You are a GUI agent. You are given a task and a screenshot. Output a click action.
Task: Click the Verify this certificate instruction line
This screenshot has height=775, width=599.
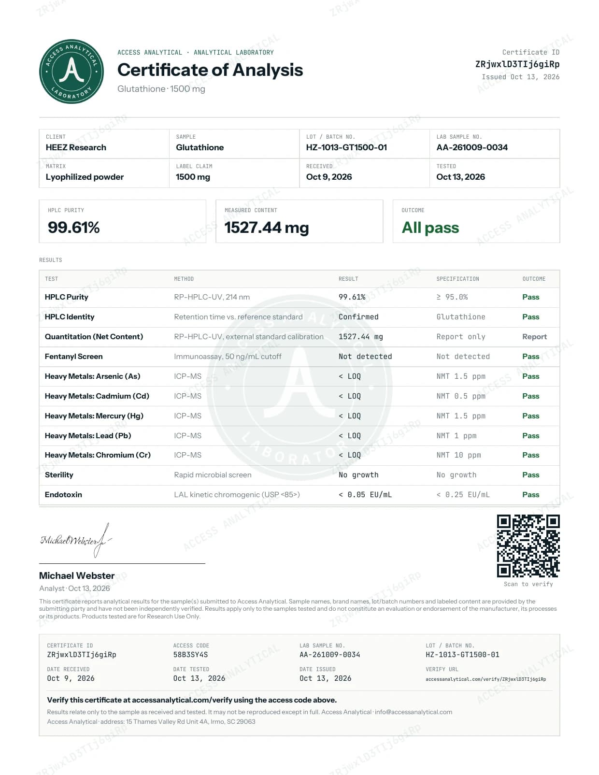coord(192,700)
